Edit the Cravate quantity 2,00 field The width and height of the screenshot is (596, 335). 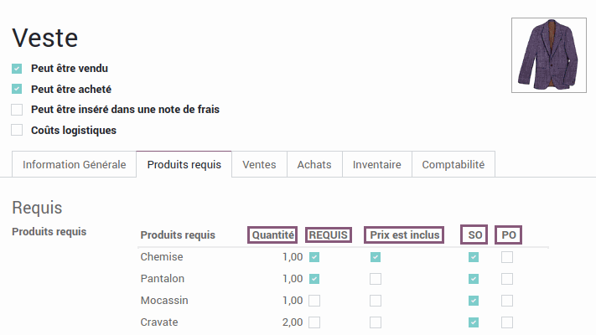(x=293, y=322)
